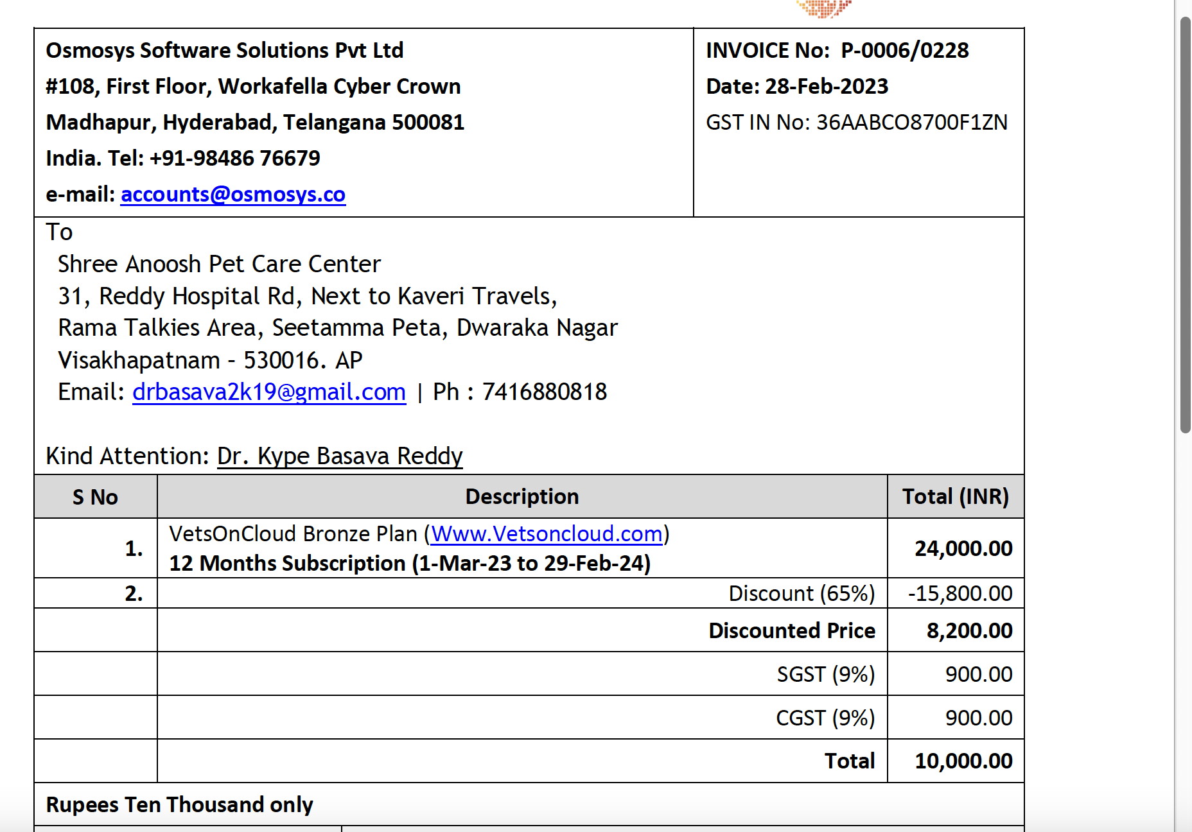This screenshot has width=1192, height=832.
Task: Click the drbasava2k19@gmail.com email link
Action: [269, 392]
